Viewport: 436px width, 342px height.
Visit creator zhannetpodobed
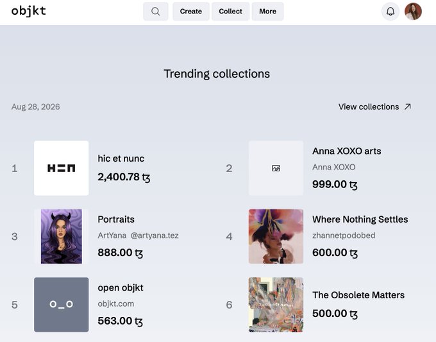coord(344,235)
